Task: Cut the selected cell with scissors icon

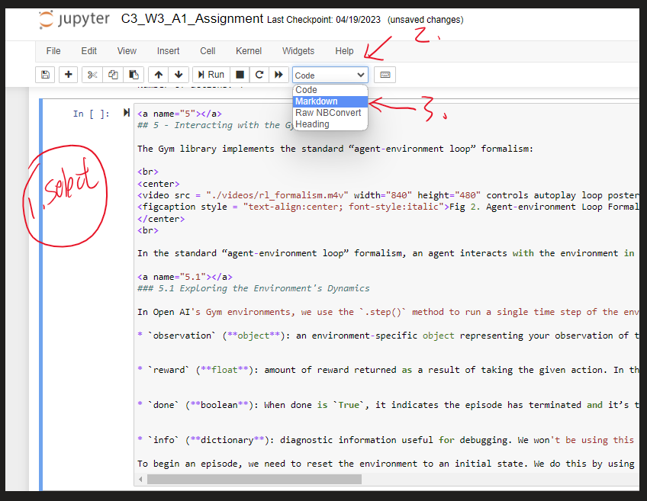Action: click(92, 74)
